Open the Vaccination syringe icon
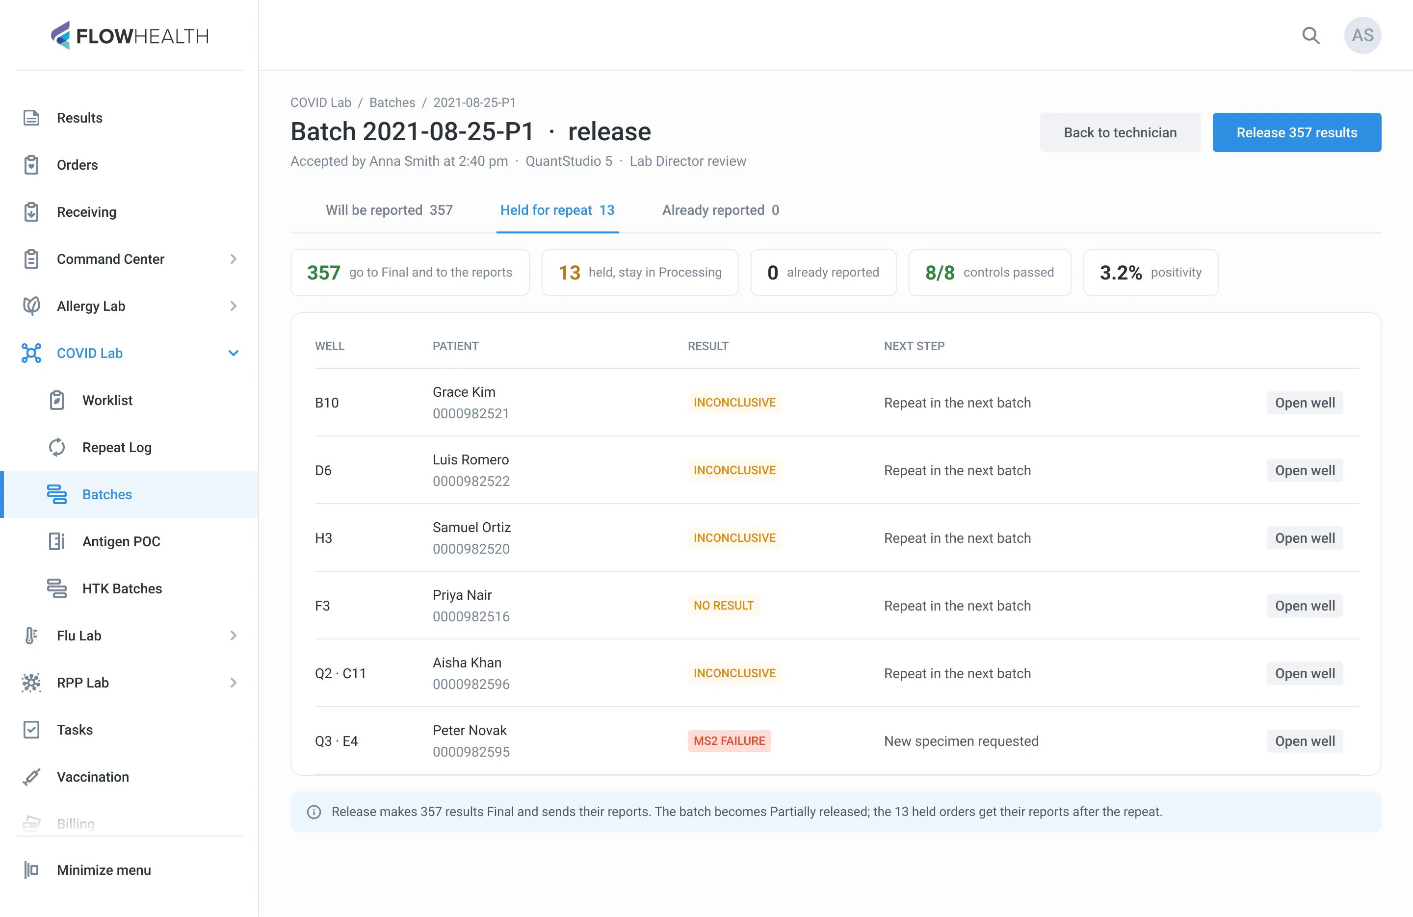The image size is (1413, 917). (x=31, y=776)
